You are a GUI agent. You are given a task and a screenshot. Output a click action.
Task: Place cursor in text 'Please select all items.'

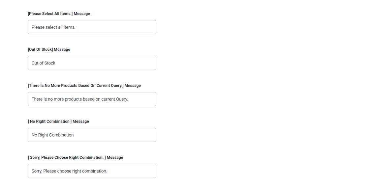pos(53,27)
